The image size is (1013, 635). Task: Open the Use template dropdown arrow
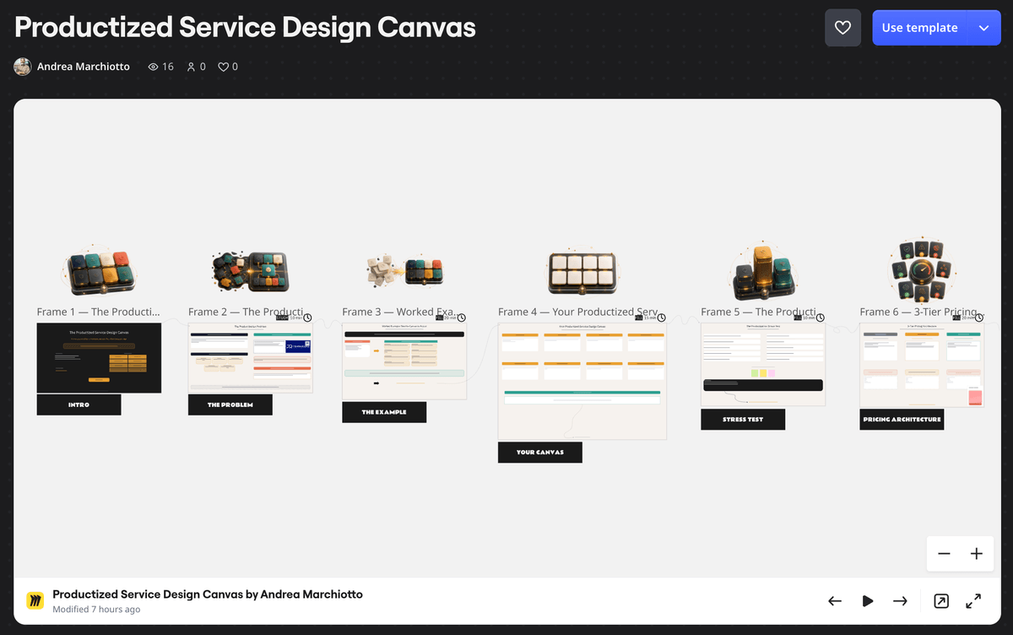[983, 28]
